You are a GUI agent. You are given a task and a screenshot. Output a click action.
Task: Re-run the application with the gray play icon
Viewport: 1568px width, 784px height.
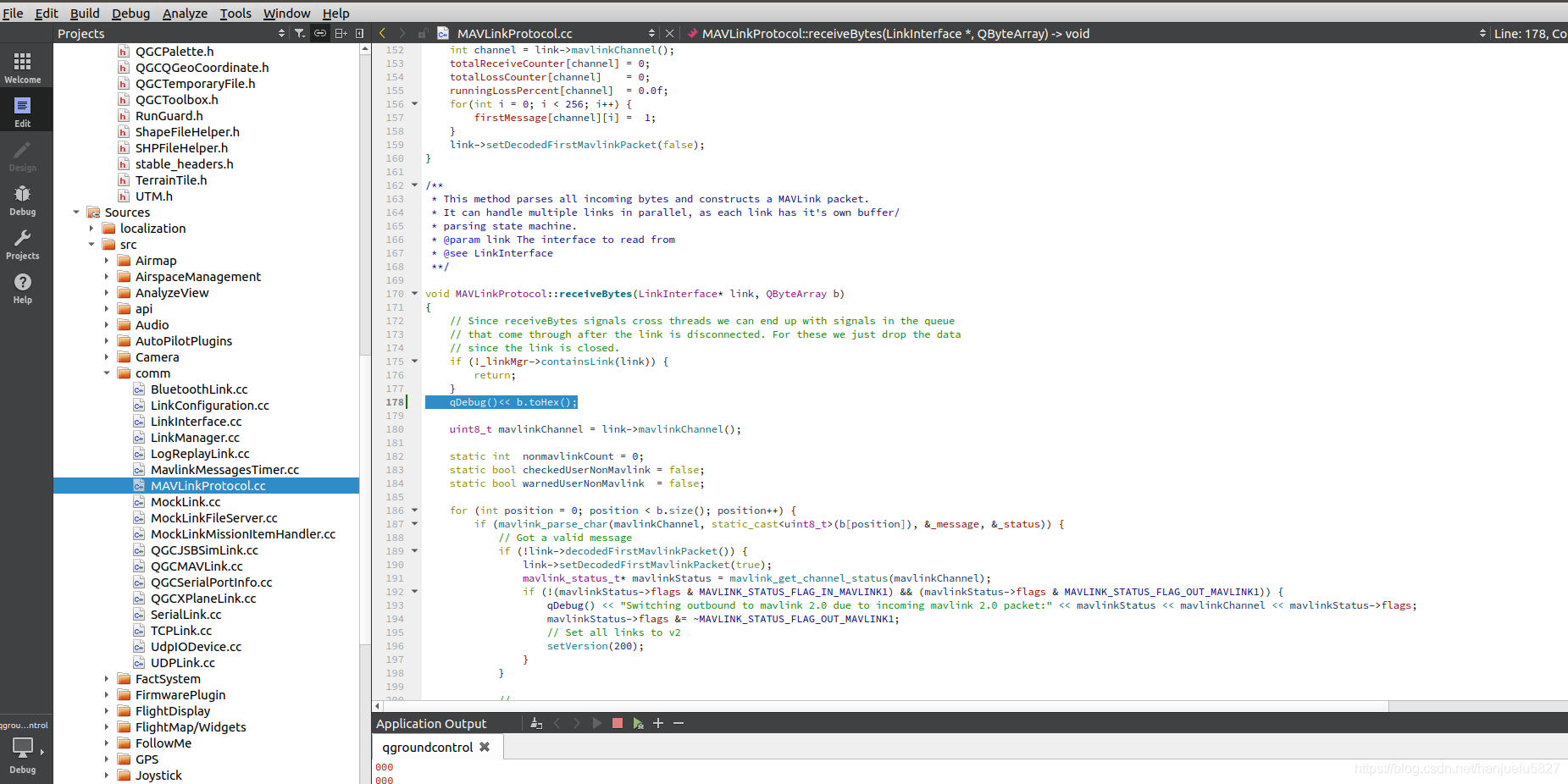597,723
